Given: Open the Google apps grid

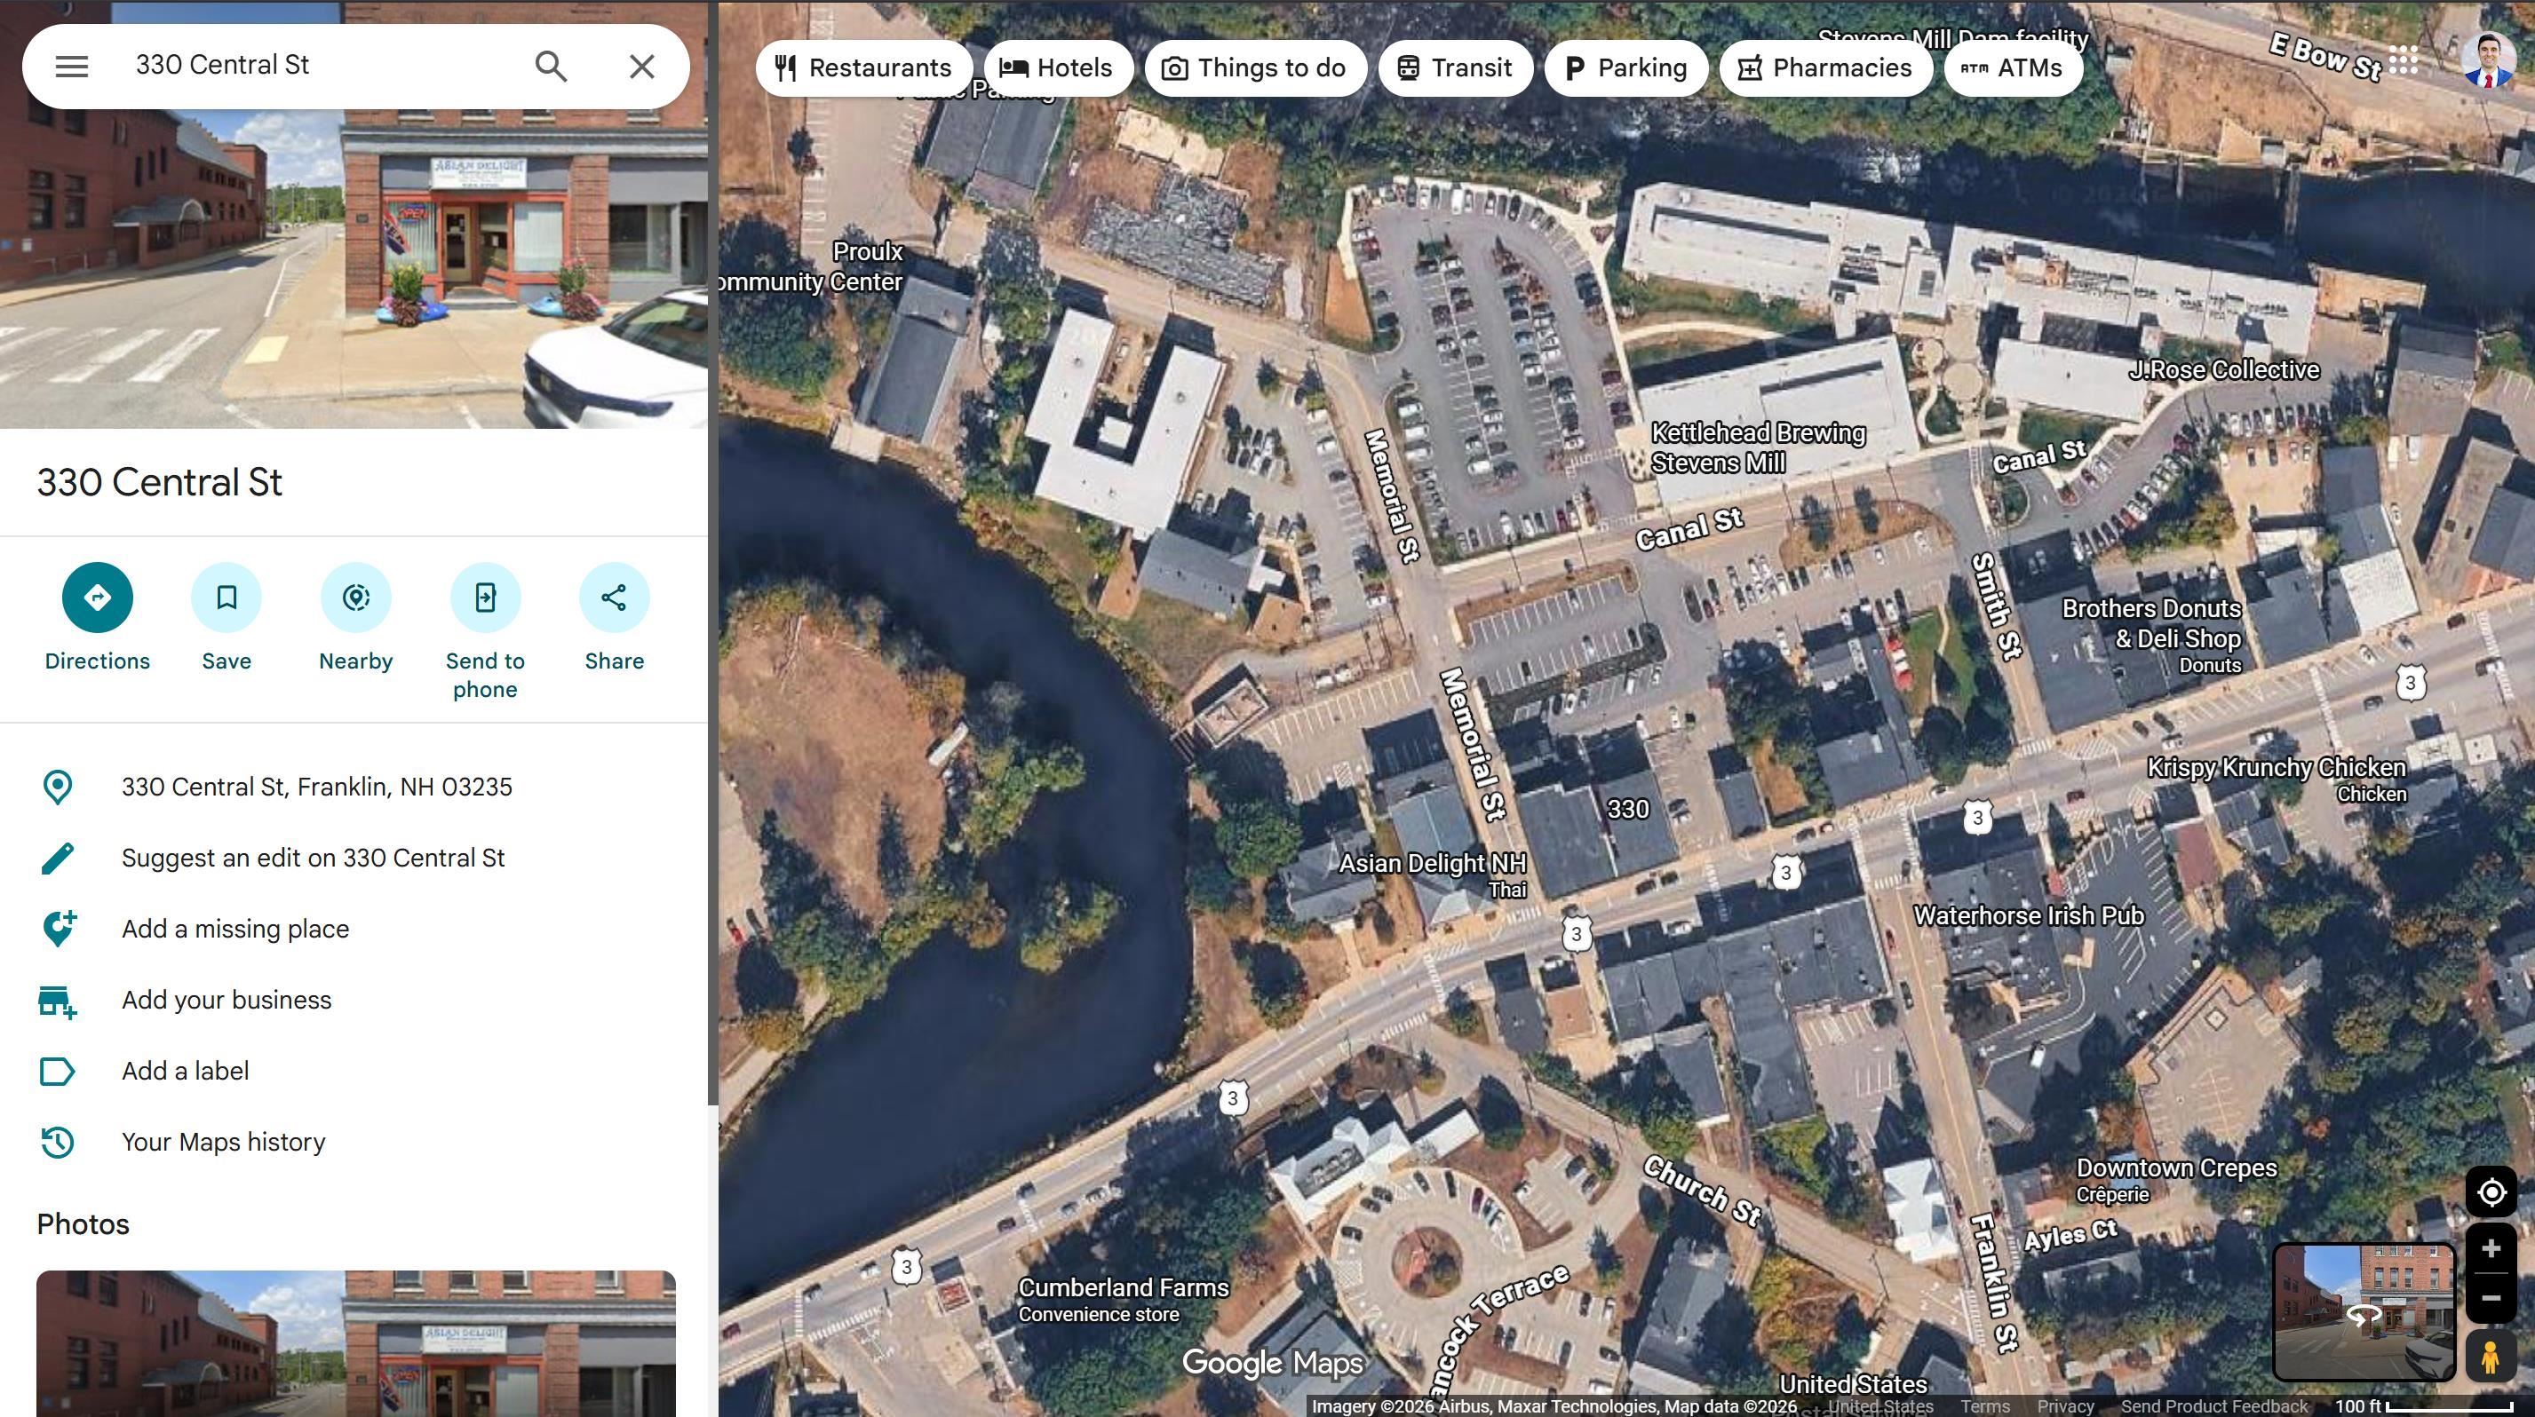Looking at the screenshot, I should click(x=2404, y=61).
